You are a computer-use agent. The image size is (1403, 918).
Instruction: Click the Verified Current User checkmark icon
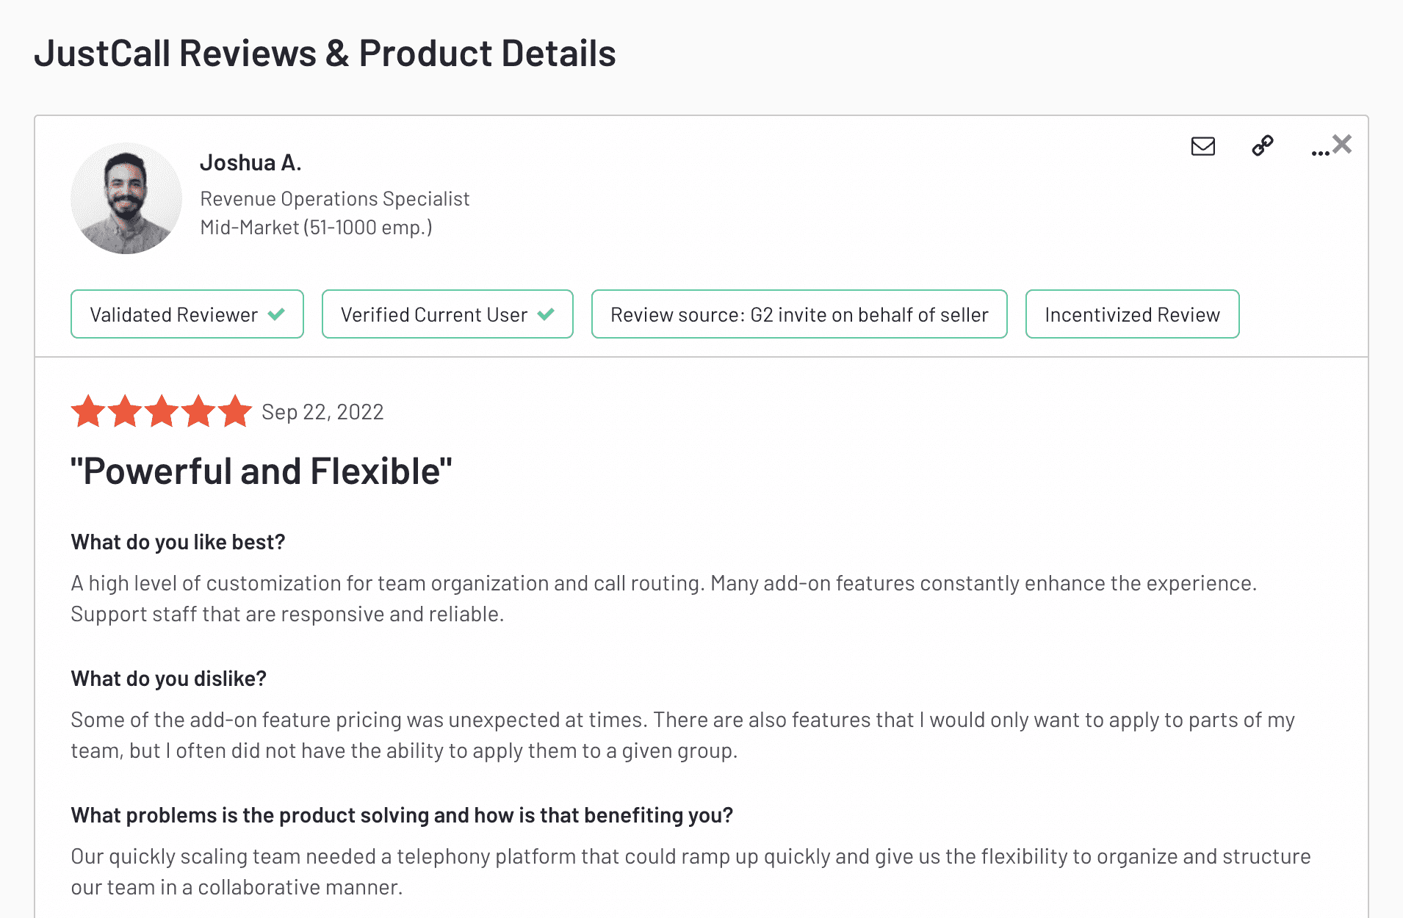[546, 314]
